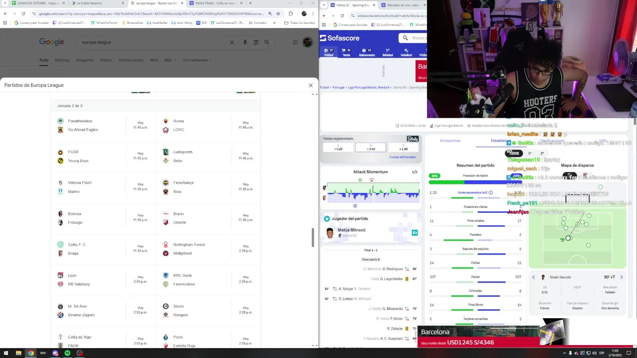
Task: Open the Google apps grid
Action: tap(295, 42)
